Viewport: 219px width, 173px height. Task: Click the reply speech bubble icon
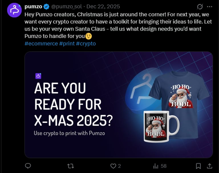click(x=28, y=166)
